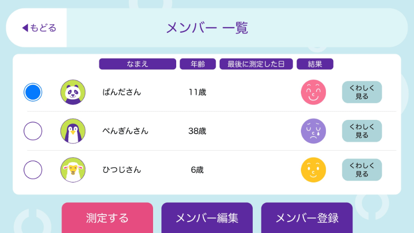This screenshot has width=414, height=233.
Task: Open くわしく見る for ひつじさん
Action: point(362,170)
